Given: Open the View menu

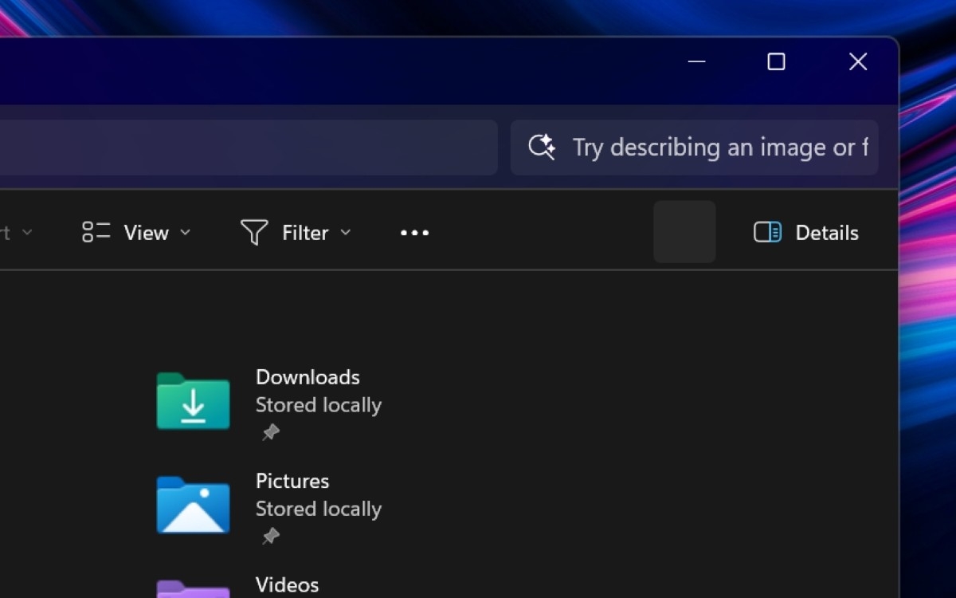Looking at the screenshot, I should (146, 232).
